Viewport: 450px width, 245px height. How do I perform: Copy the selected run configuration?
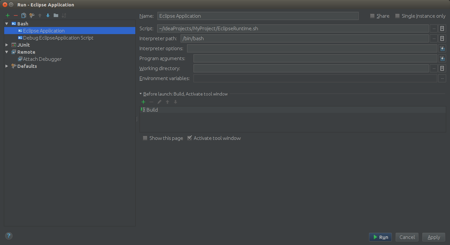pos(23,15)
